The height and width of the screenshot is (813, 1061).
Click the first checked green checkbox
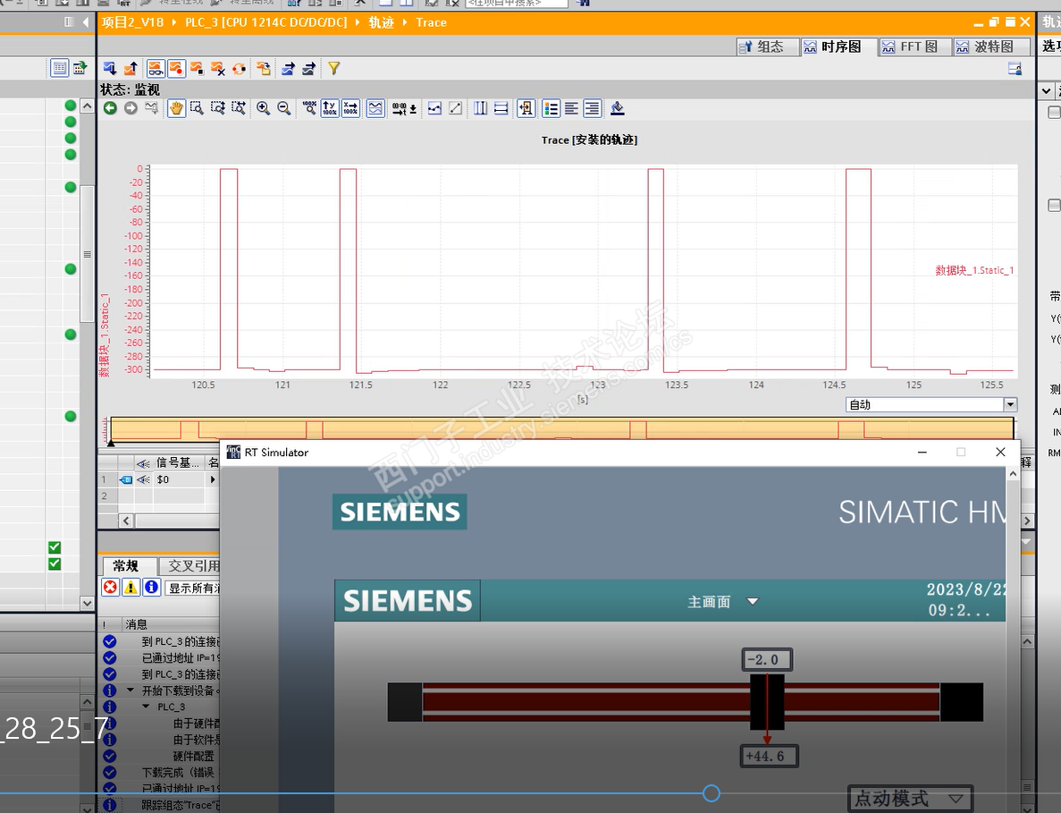click(55, 547)
